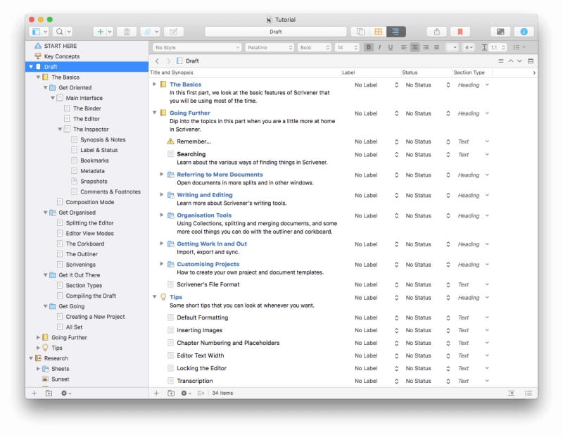The image size is (563, 435).
Task: Select the Sunset image in the binder
Action: 60,379
